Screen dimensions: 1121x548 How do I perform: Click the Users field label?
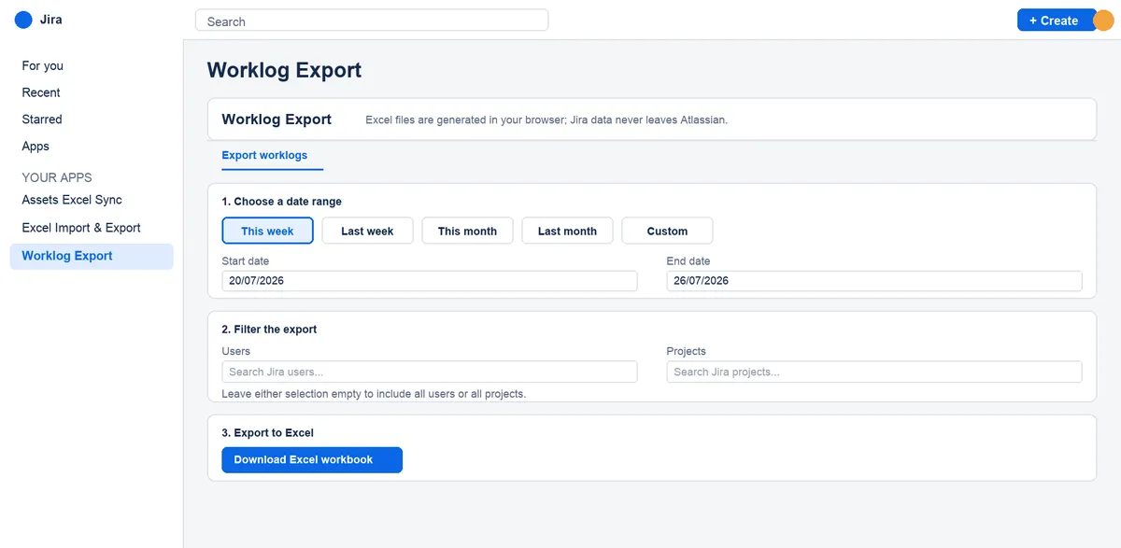[x=236, y=351]
